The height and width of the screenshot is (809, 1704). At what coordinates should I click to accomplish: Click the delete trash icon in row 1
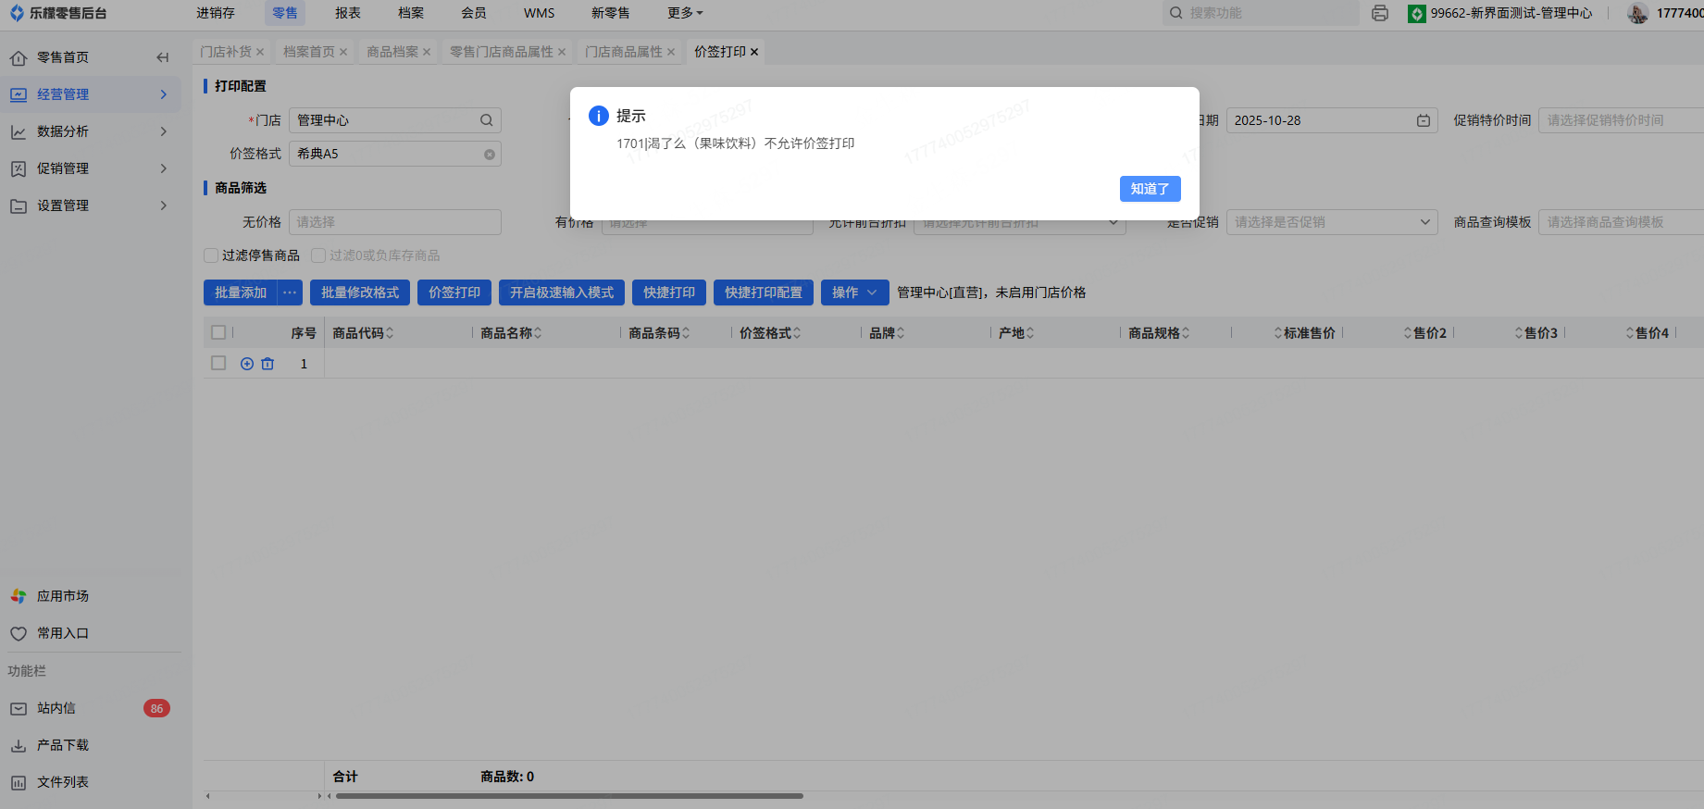pos(267,364)
